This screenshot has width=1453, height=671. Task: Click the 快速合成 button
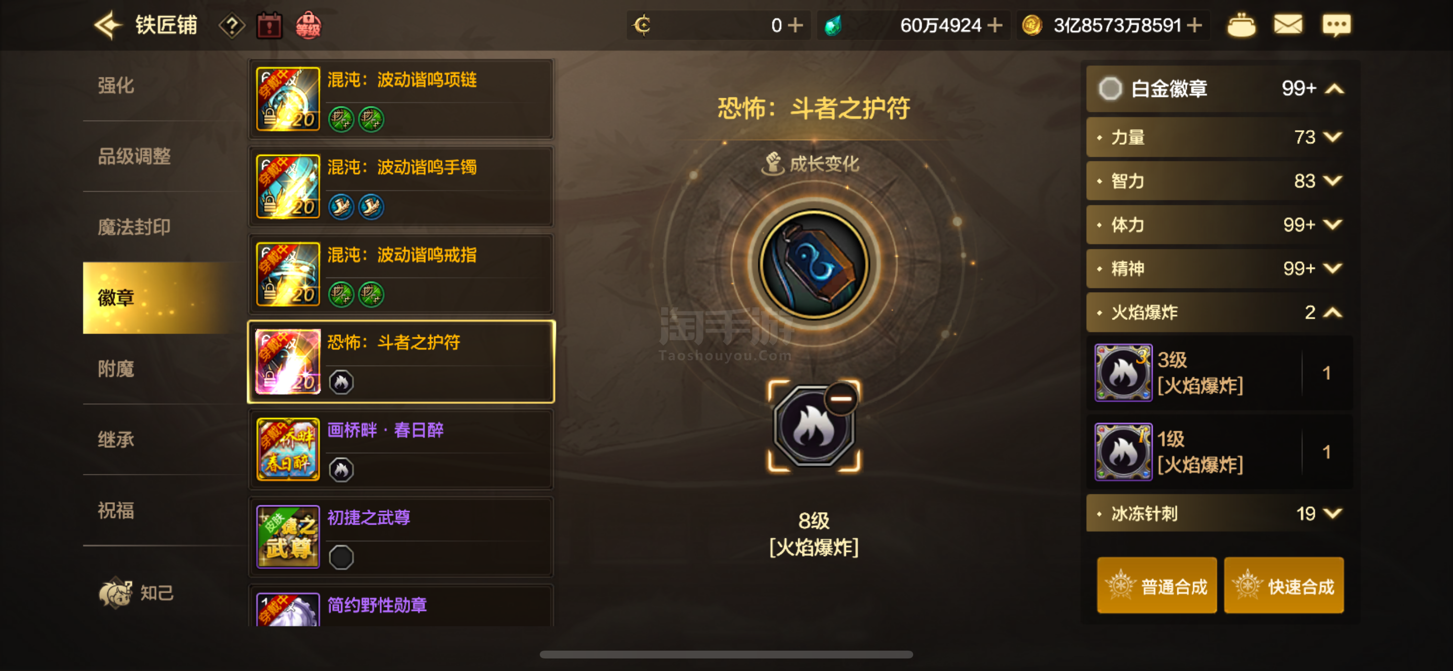[1284, 586]
